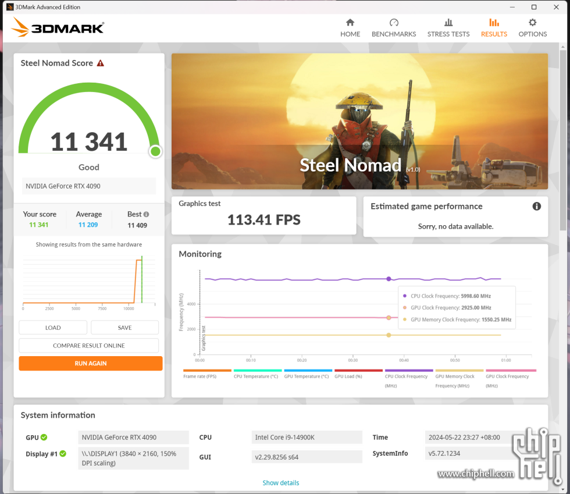
Task: Click the LOAD button
Action: (x=53, y=328)
